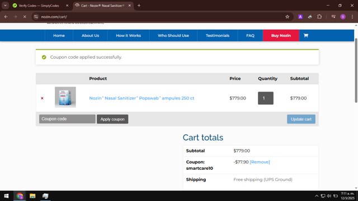358x201 pixels.
Task: Open the FAQ menu item
Action: click(x=250, y=36)
